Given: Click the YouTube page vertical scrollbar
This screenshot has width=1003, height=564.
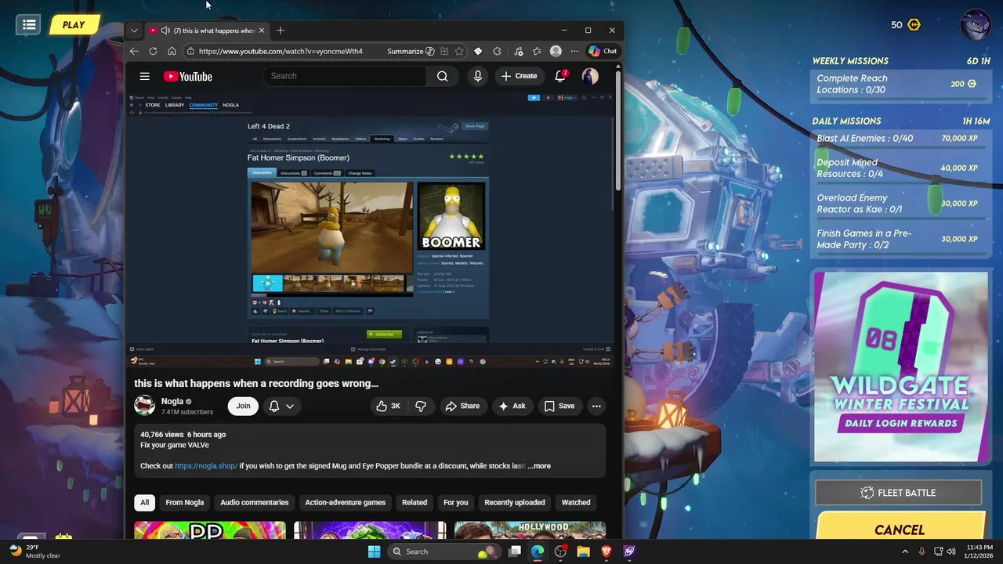Looking at the screenshot, I should 617,129.
